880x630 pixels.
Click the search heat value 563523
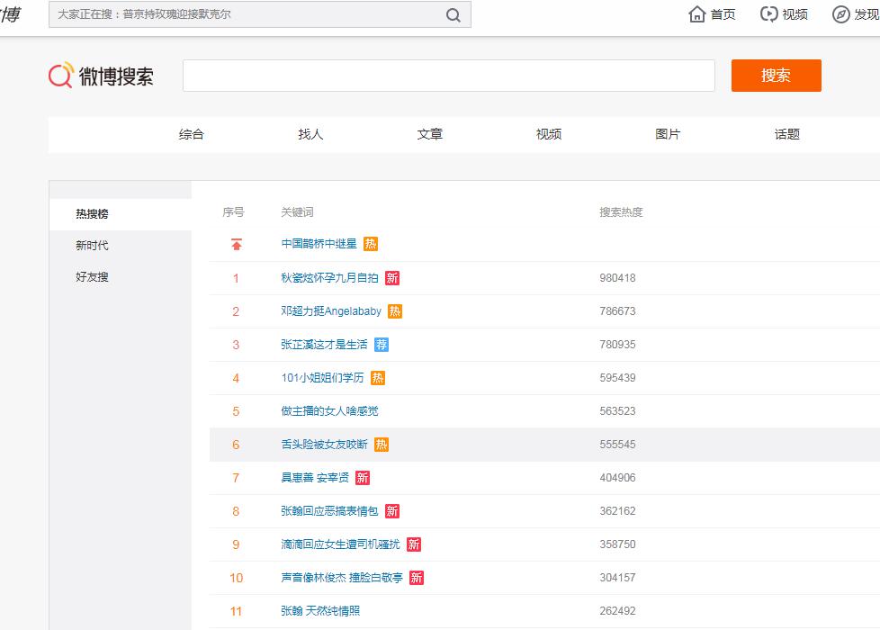click(617, 411)
